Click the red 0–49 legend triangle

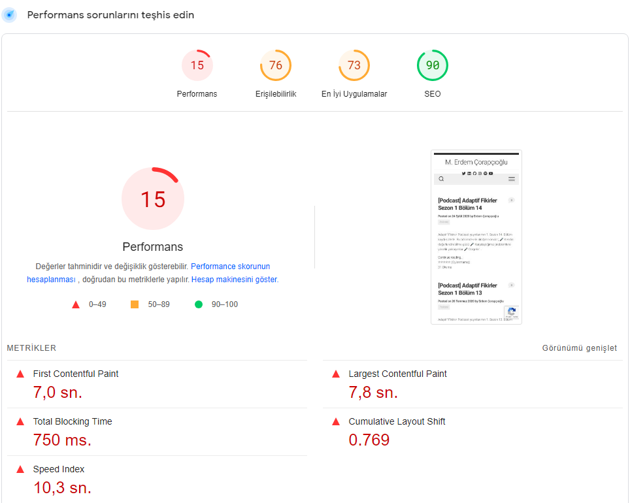[76, 304]
